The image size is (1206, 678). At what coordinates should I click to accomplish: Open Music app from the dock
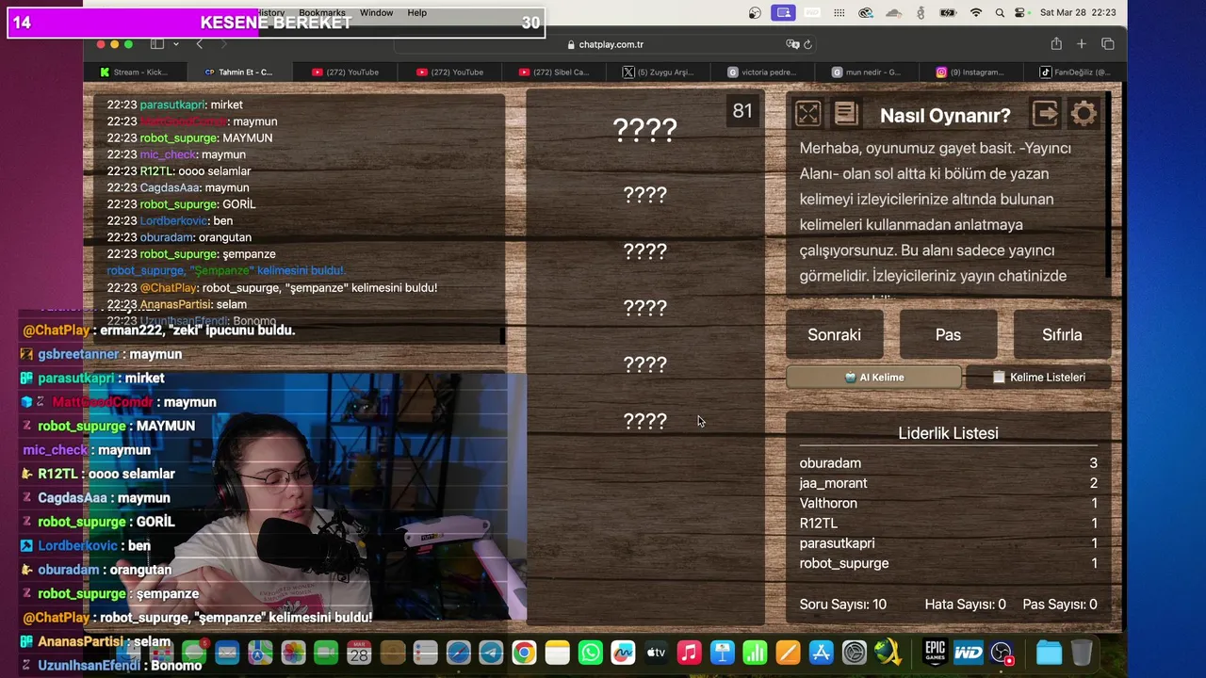tap(689, 653)
